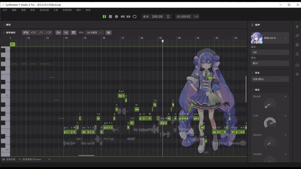Toggle the waveform display button
Screen dimensions: 301x169
pyautogui.click(x=66, y=33)
